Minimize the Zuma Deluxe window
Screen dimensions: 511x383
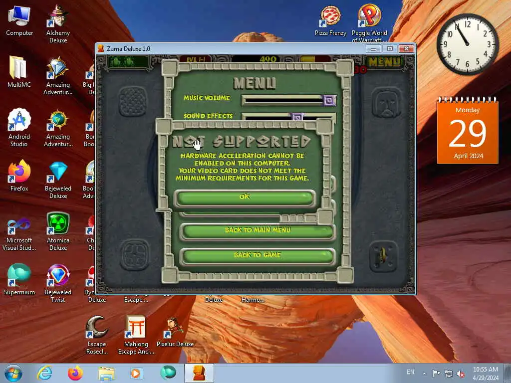pos(373,49)
